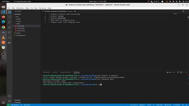Screen dimensions: 189x106
Task: Select the branch creation and switching editor tab
Action: click(59, 11)
